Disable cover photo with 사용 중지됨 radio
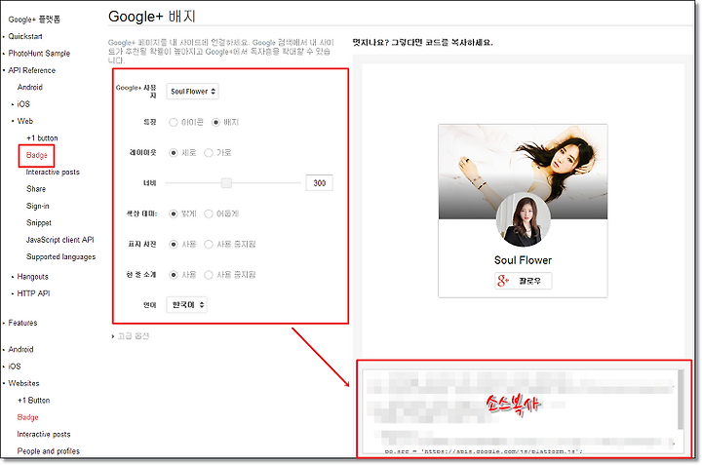Image resolution: width=702 pixels, height=465 pixels. (x=209, y=244)
